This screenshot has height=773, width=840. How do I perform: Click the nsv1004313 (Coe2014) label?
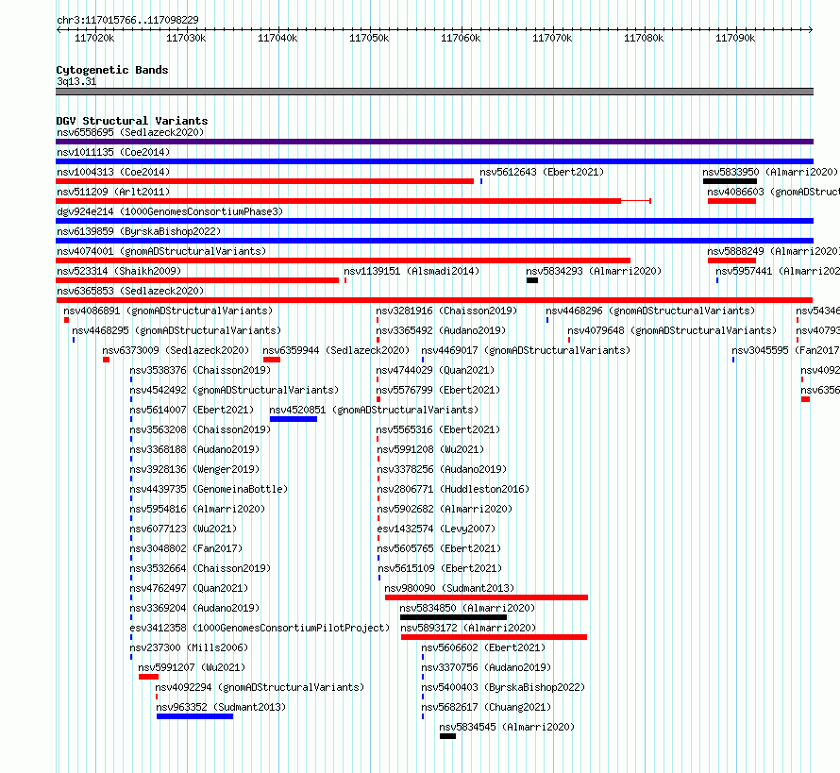(113, 172)
